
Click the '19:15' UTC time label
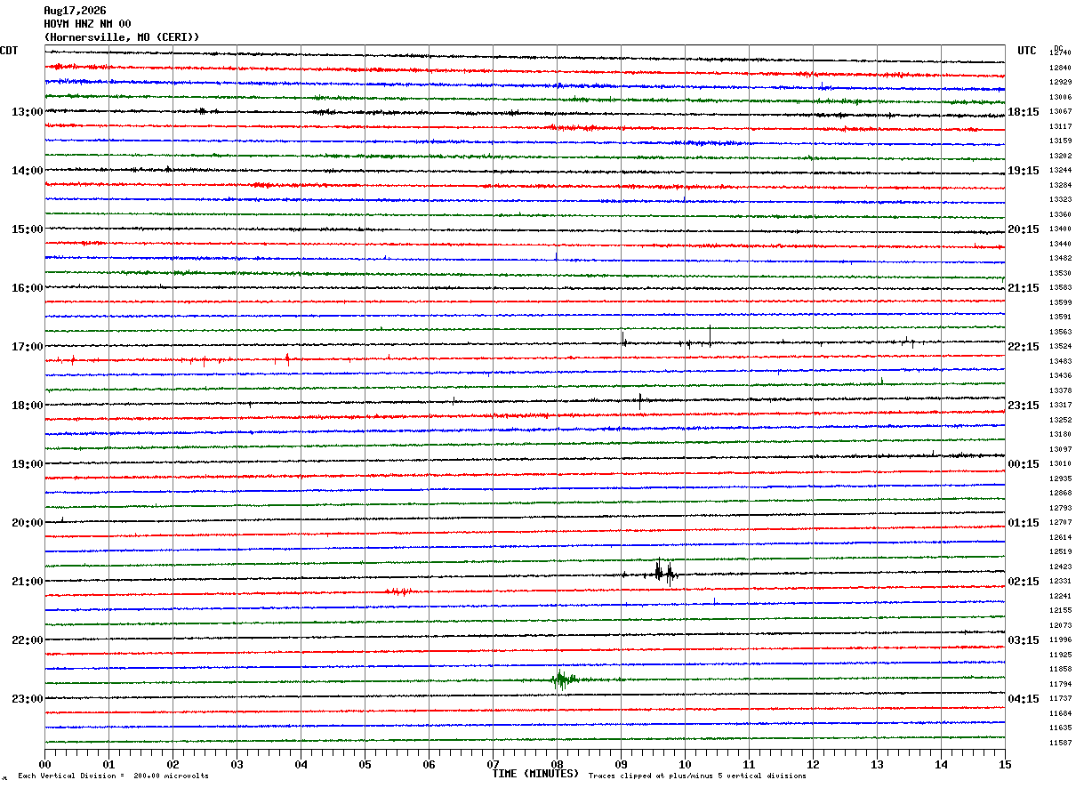coord(1024,171)
